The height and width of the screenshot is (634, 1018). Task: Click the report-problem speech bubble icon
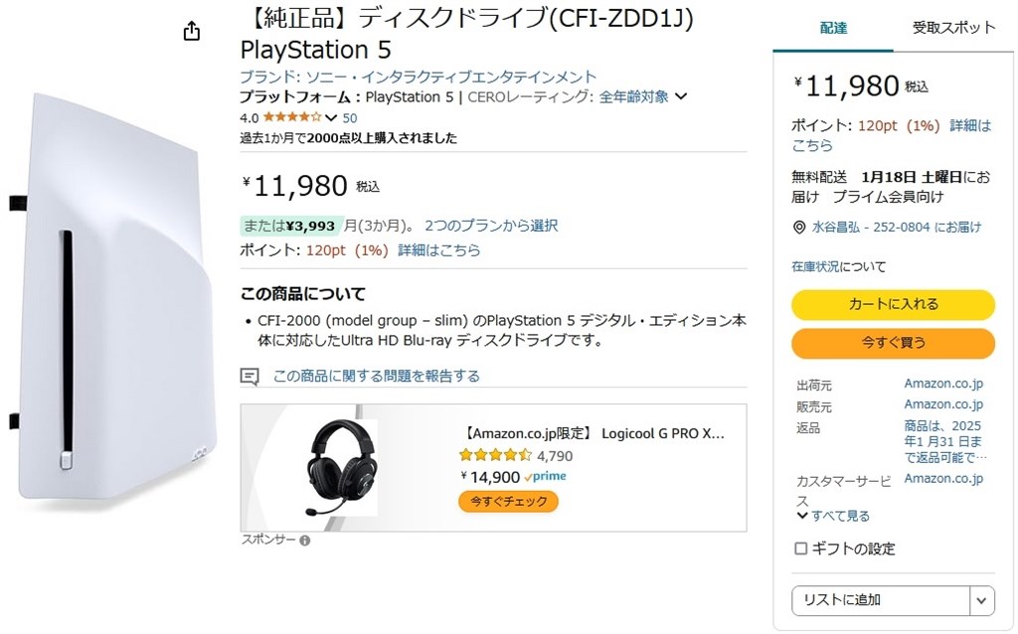[x=250, y=377]
